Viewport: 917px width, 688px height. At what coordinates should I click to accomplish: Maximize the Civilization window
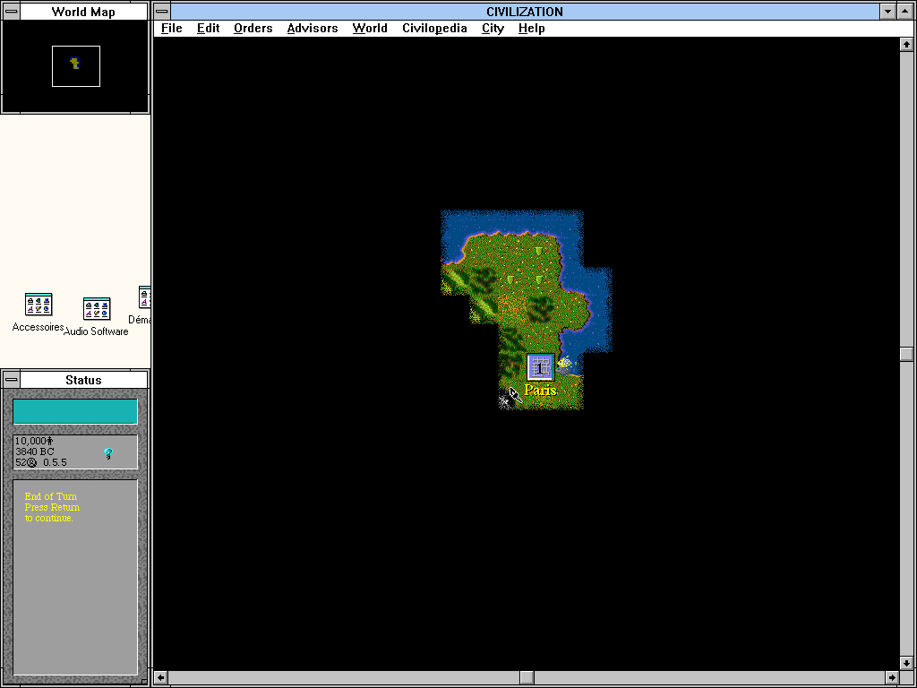[x=904, y=11]
